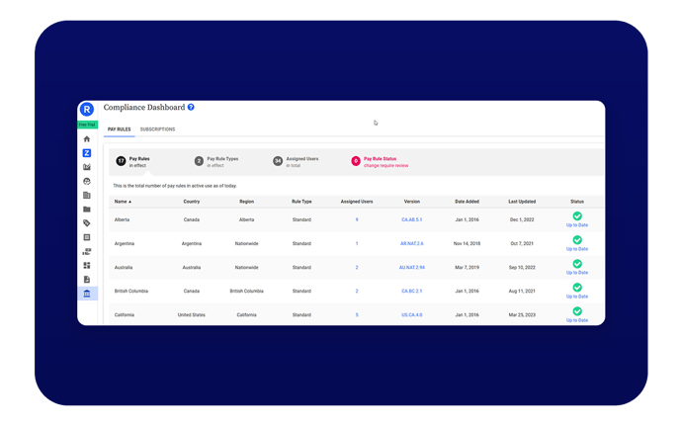Click Alberta's green status checkmark
The width and height of the screenshot is (682, 426).
577,215
